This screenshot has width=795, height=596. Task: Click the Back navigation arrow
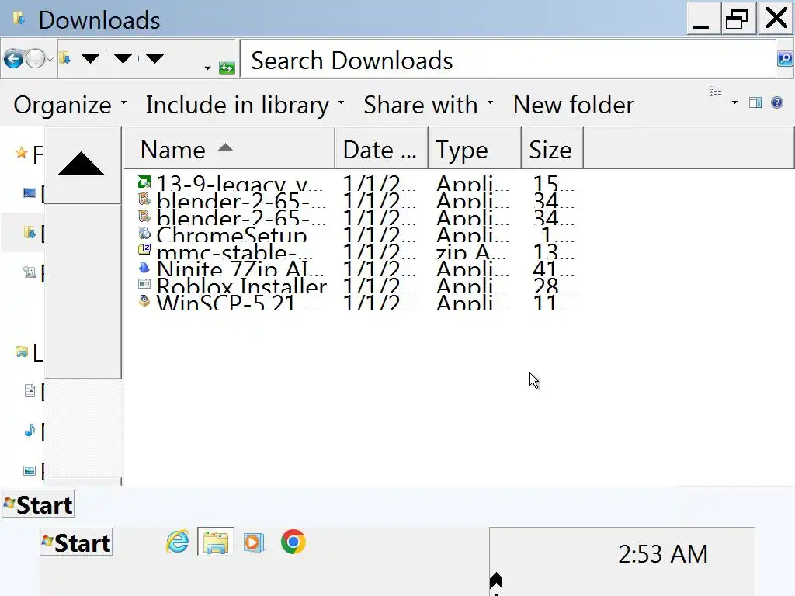click(x=14, y=59)
